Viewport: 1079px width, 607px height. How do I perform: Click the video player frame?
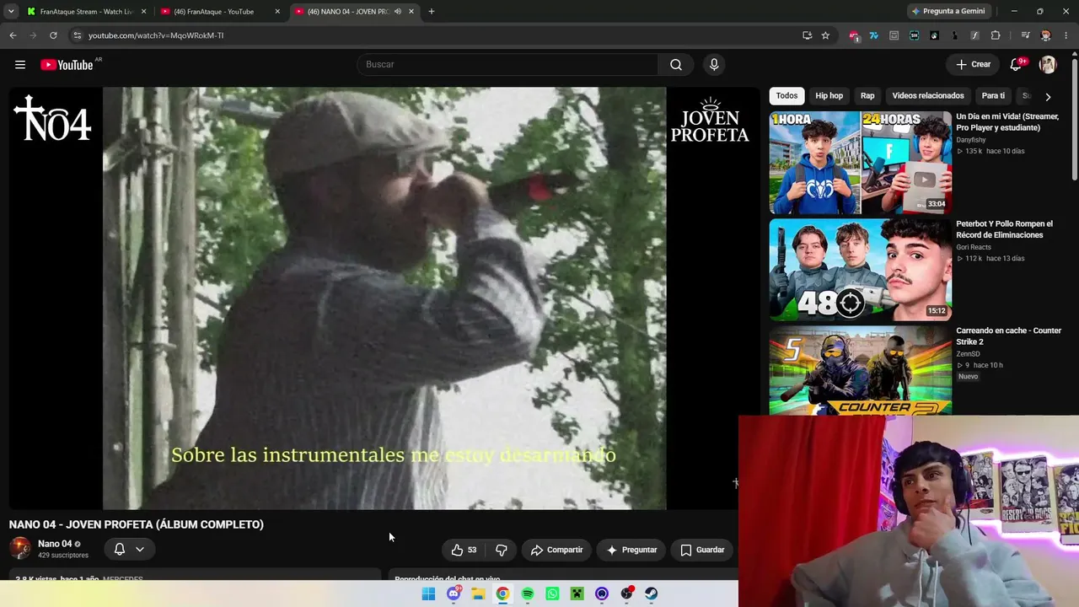[384, 298]
